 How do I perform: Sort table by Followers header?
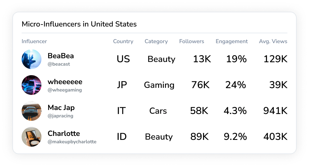click(192, 41)
